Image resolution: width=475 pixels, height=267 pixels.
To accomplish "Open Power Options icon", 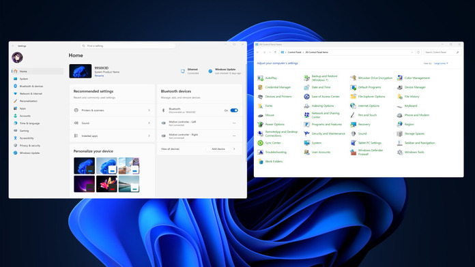I will (x=260, y=124).
